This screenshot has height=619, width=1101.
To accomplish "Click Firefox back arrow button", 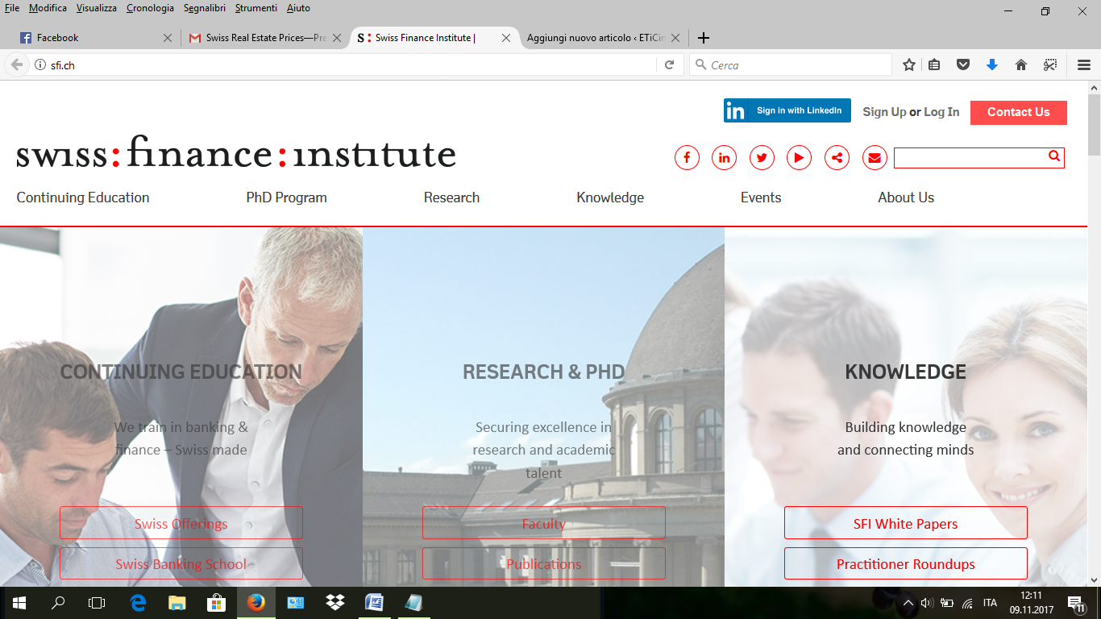I will click(x=16, y=64).
